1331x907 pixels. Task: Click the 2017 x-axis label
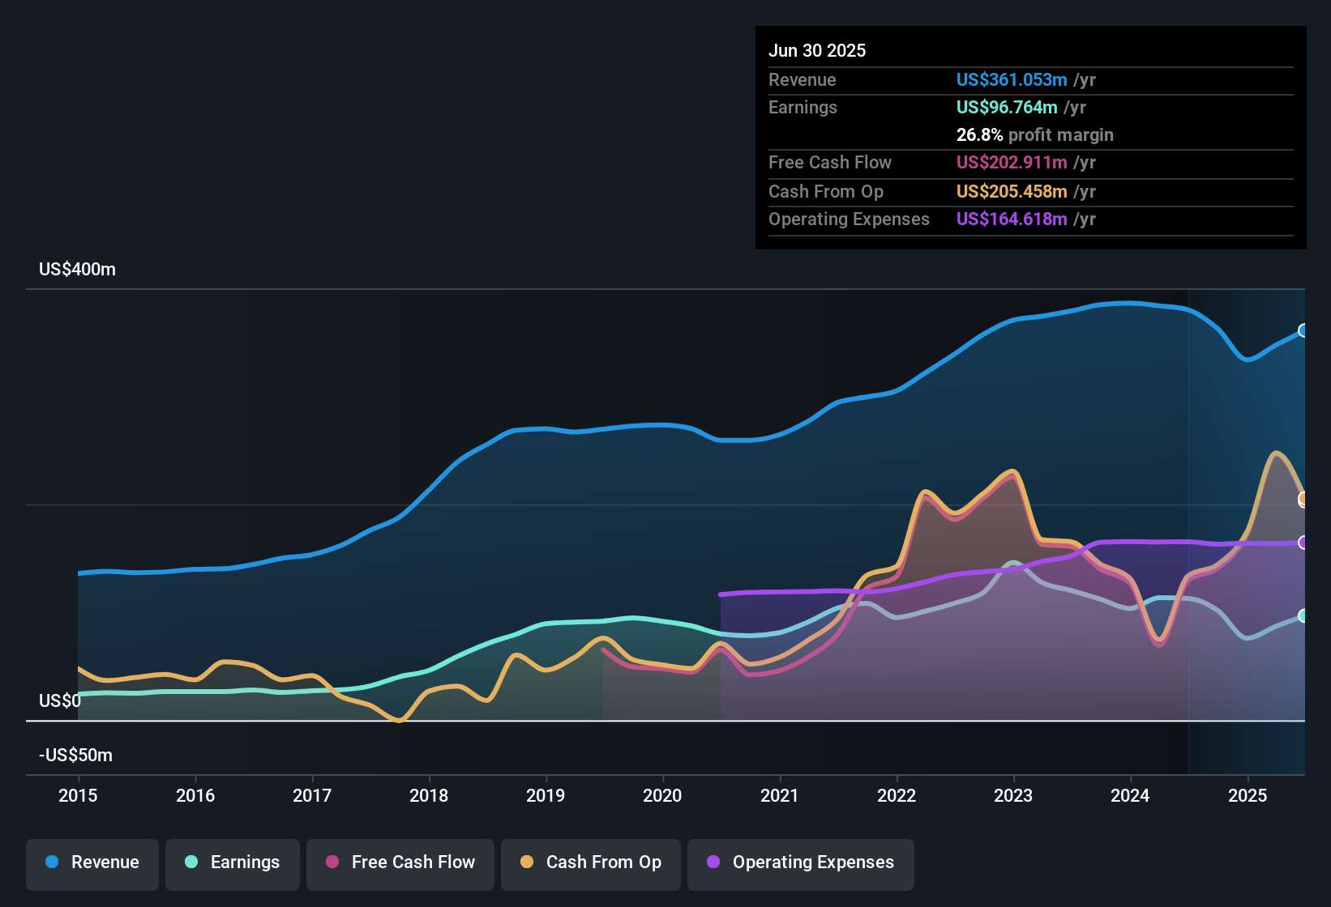(x=312, y=796)
